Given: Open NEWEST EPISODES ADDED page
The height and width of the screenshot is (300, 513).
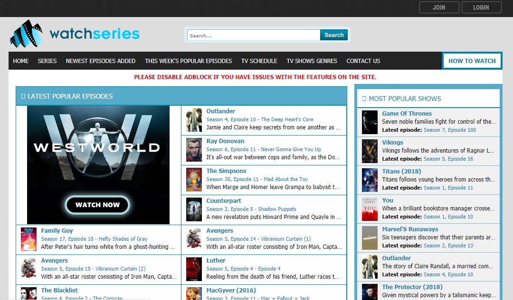Looking at the screenshot, I should (100, 61).
